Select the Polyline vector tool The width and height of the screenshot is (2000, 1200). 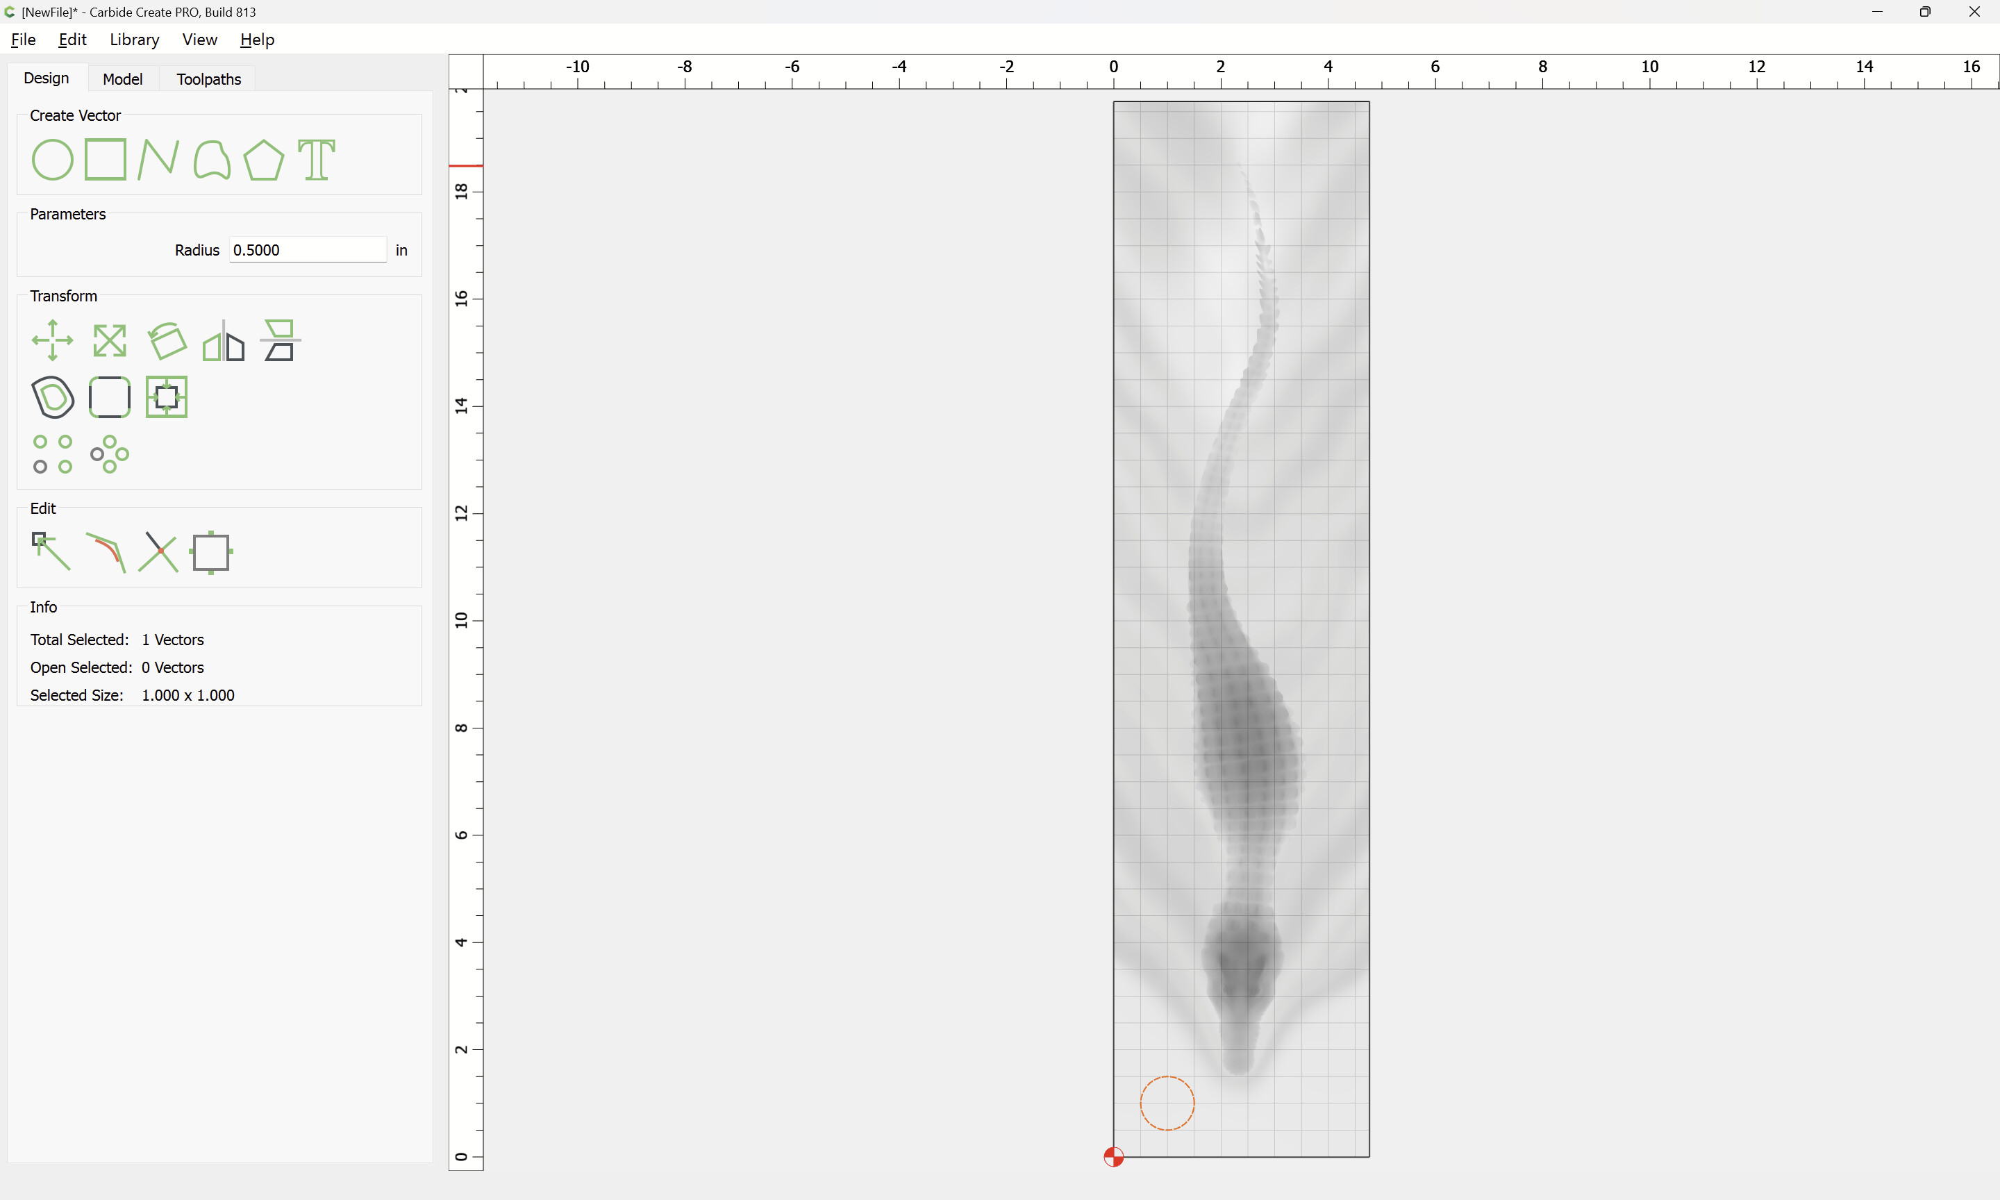(x=158, y=159)
